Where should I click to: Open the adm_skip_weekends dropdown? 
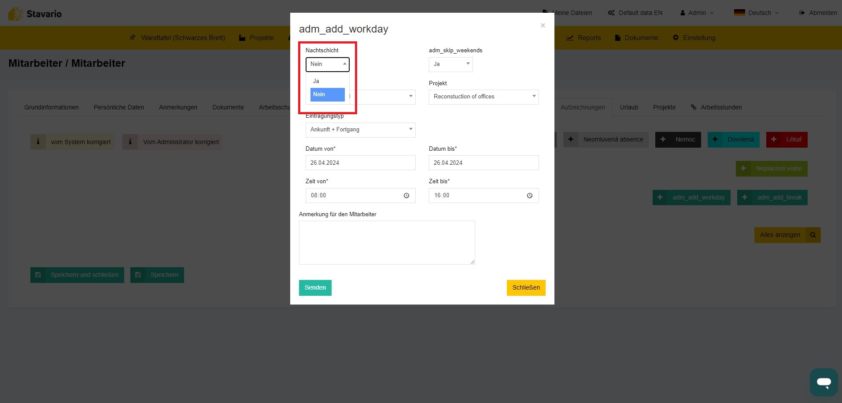coord(451,64)
